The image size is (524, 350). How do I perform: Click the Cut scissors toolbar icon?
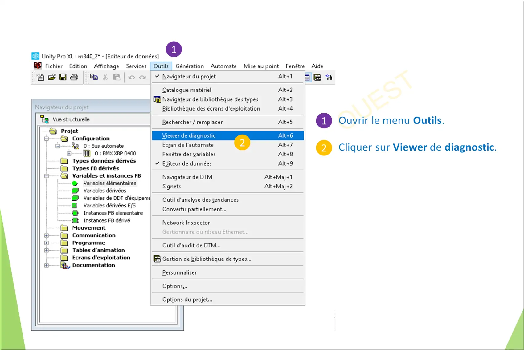[x=105, y=77]
